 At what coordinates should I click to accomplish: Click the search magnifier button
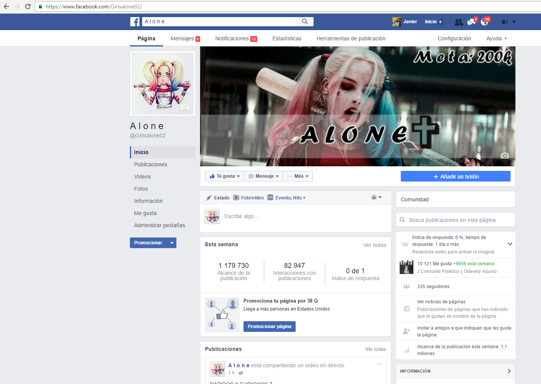[x=305, y=22]
